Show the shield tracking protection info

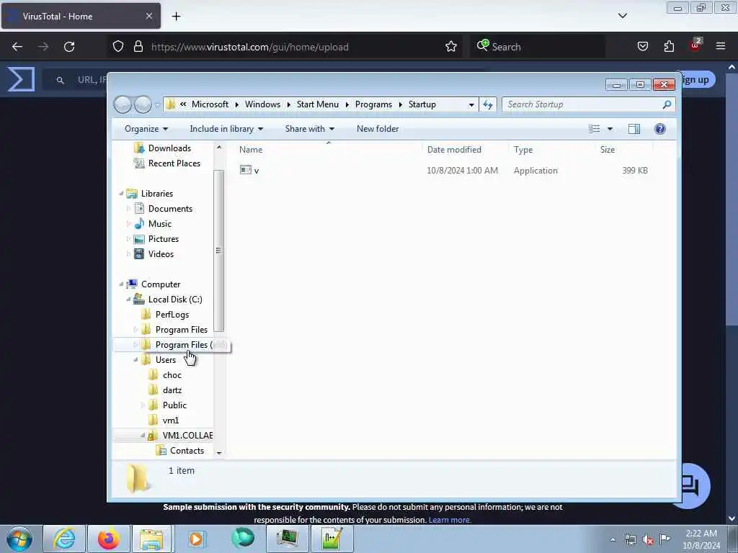click(x=118, y=47)
